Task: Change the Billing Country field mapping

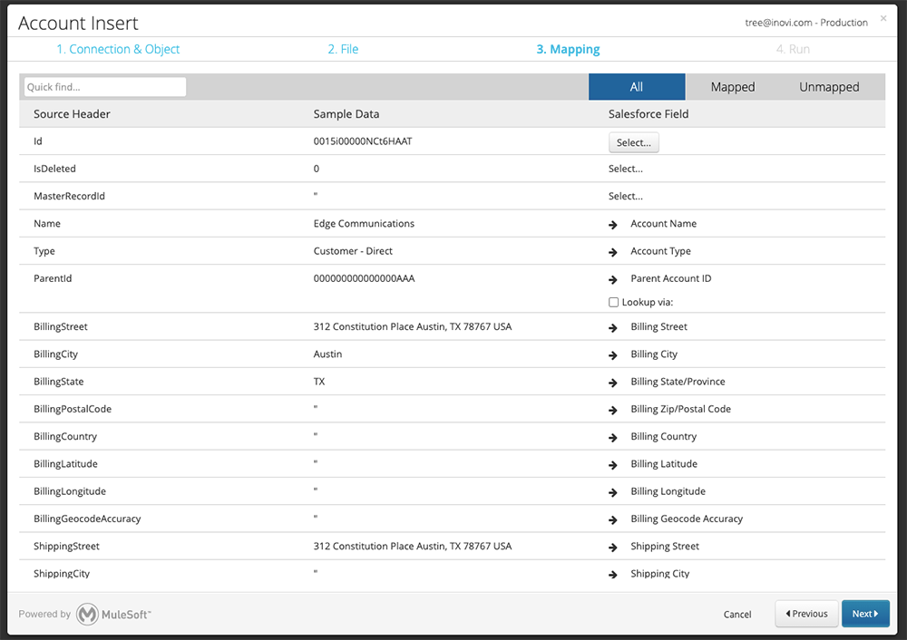Action: (664, 437)
